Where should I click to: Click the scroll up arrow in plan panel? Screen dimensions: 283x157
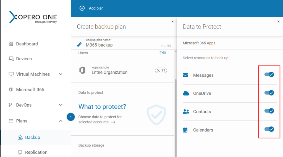click(176, 52)
